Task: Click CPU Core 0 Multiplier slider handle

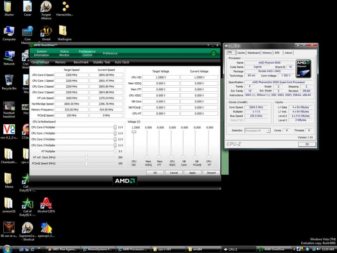Action: click(x=115, y=127)
